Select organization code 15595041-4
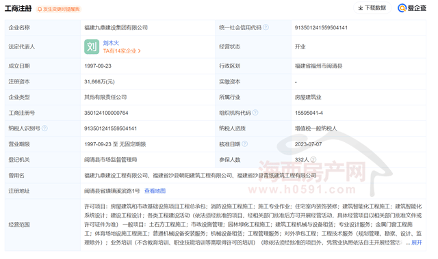438x259 pixels. pyautogui.click(x=309, y=113)
